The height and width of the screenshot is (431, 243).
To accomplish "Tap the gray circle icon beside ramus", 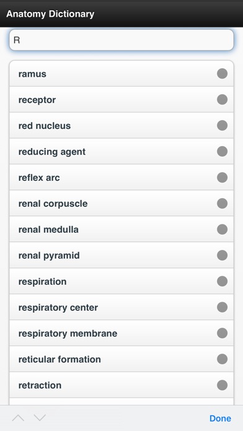I will 222,74.
